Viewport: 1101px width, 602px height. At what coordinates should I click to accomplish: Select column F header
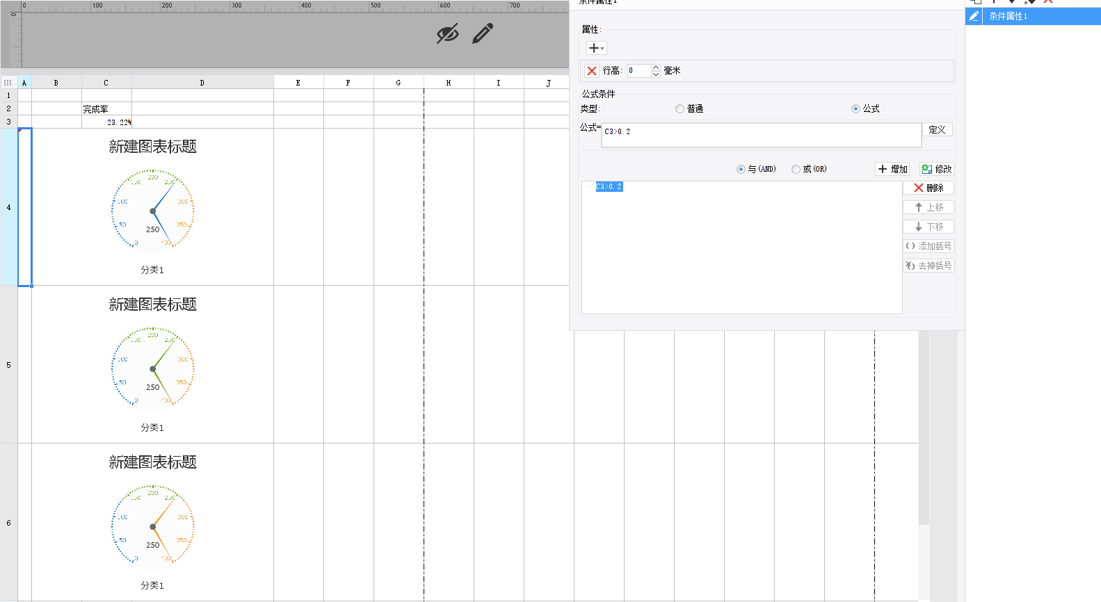(348, 82)
